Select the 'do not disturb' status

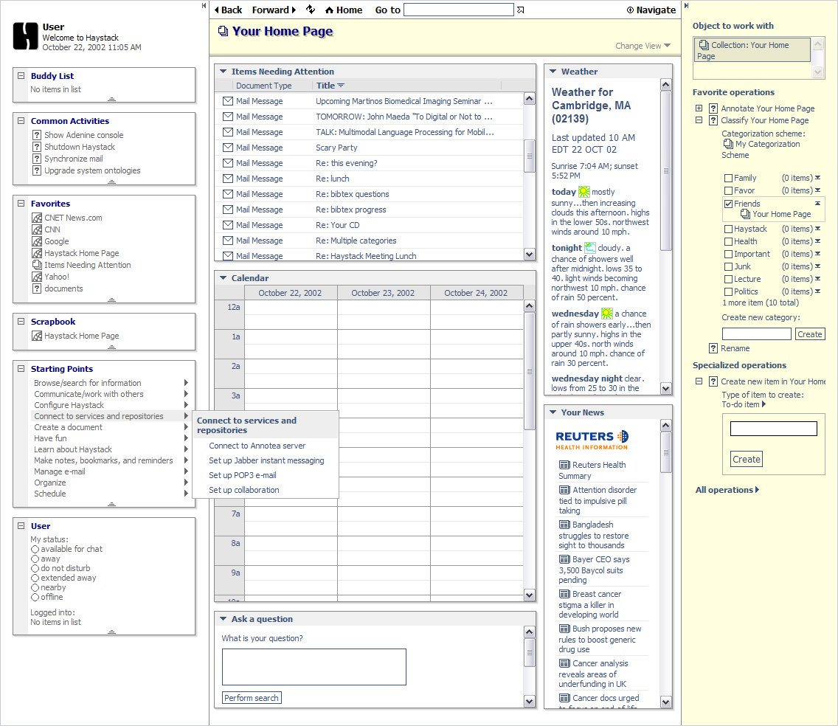click(35, 568)
